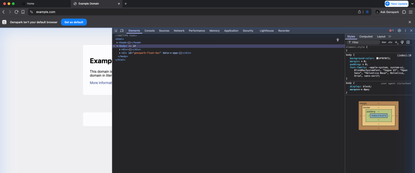Open the Network tab
This screenshot has width=415, height=173.
click(x=179, y=31)
